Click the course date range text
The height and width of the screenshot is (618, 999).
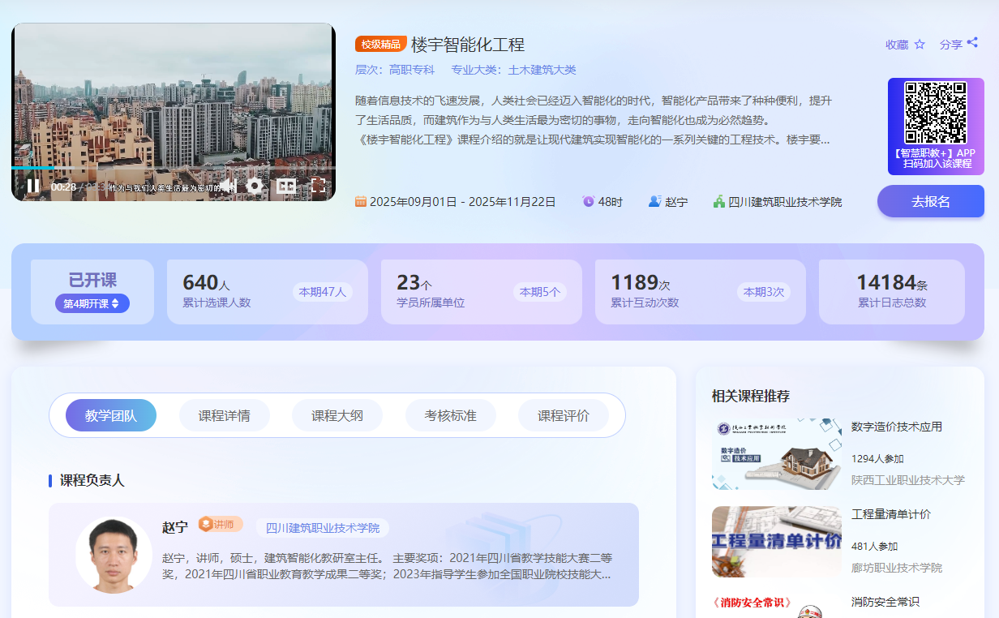coord(463,202)
